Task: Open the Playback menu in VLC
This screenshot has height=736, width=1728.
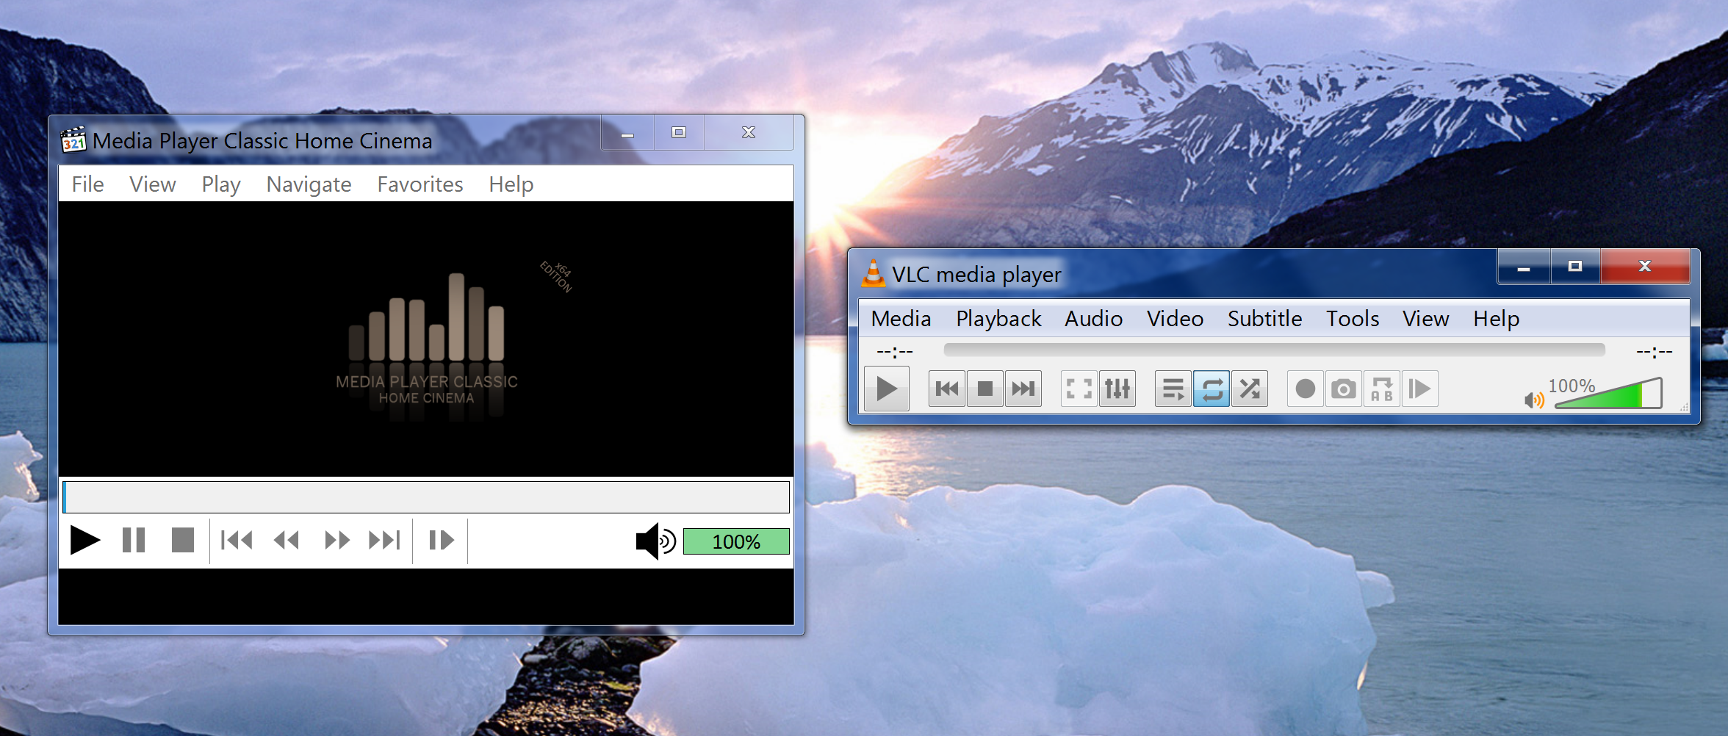Action: [998, 319]
